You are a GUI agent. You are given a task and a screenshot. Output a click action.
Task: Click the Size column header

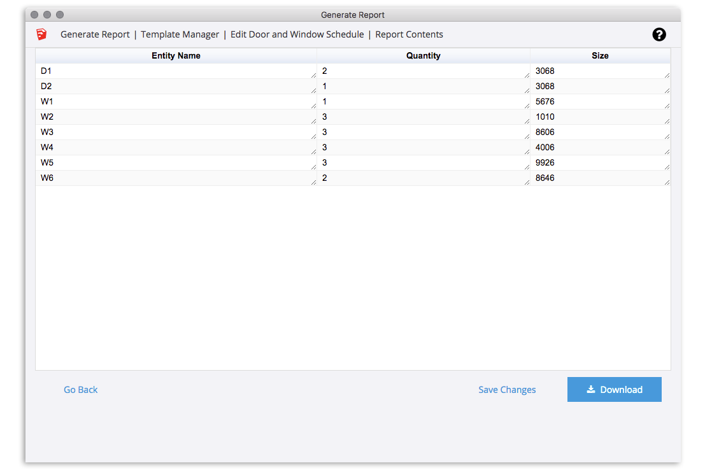click(600, 56)
